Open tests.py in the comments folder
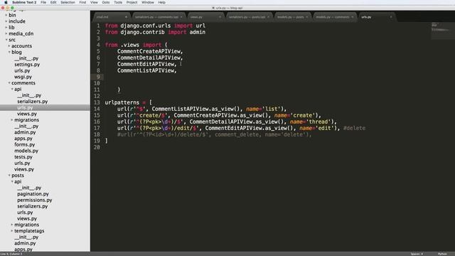 [x=23, y=157]
